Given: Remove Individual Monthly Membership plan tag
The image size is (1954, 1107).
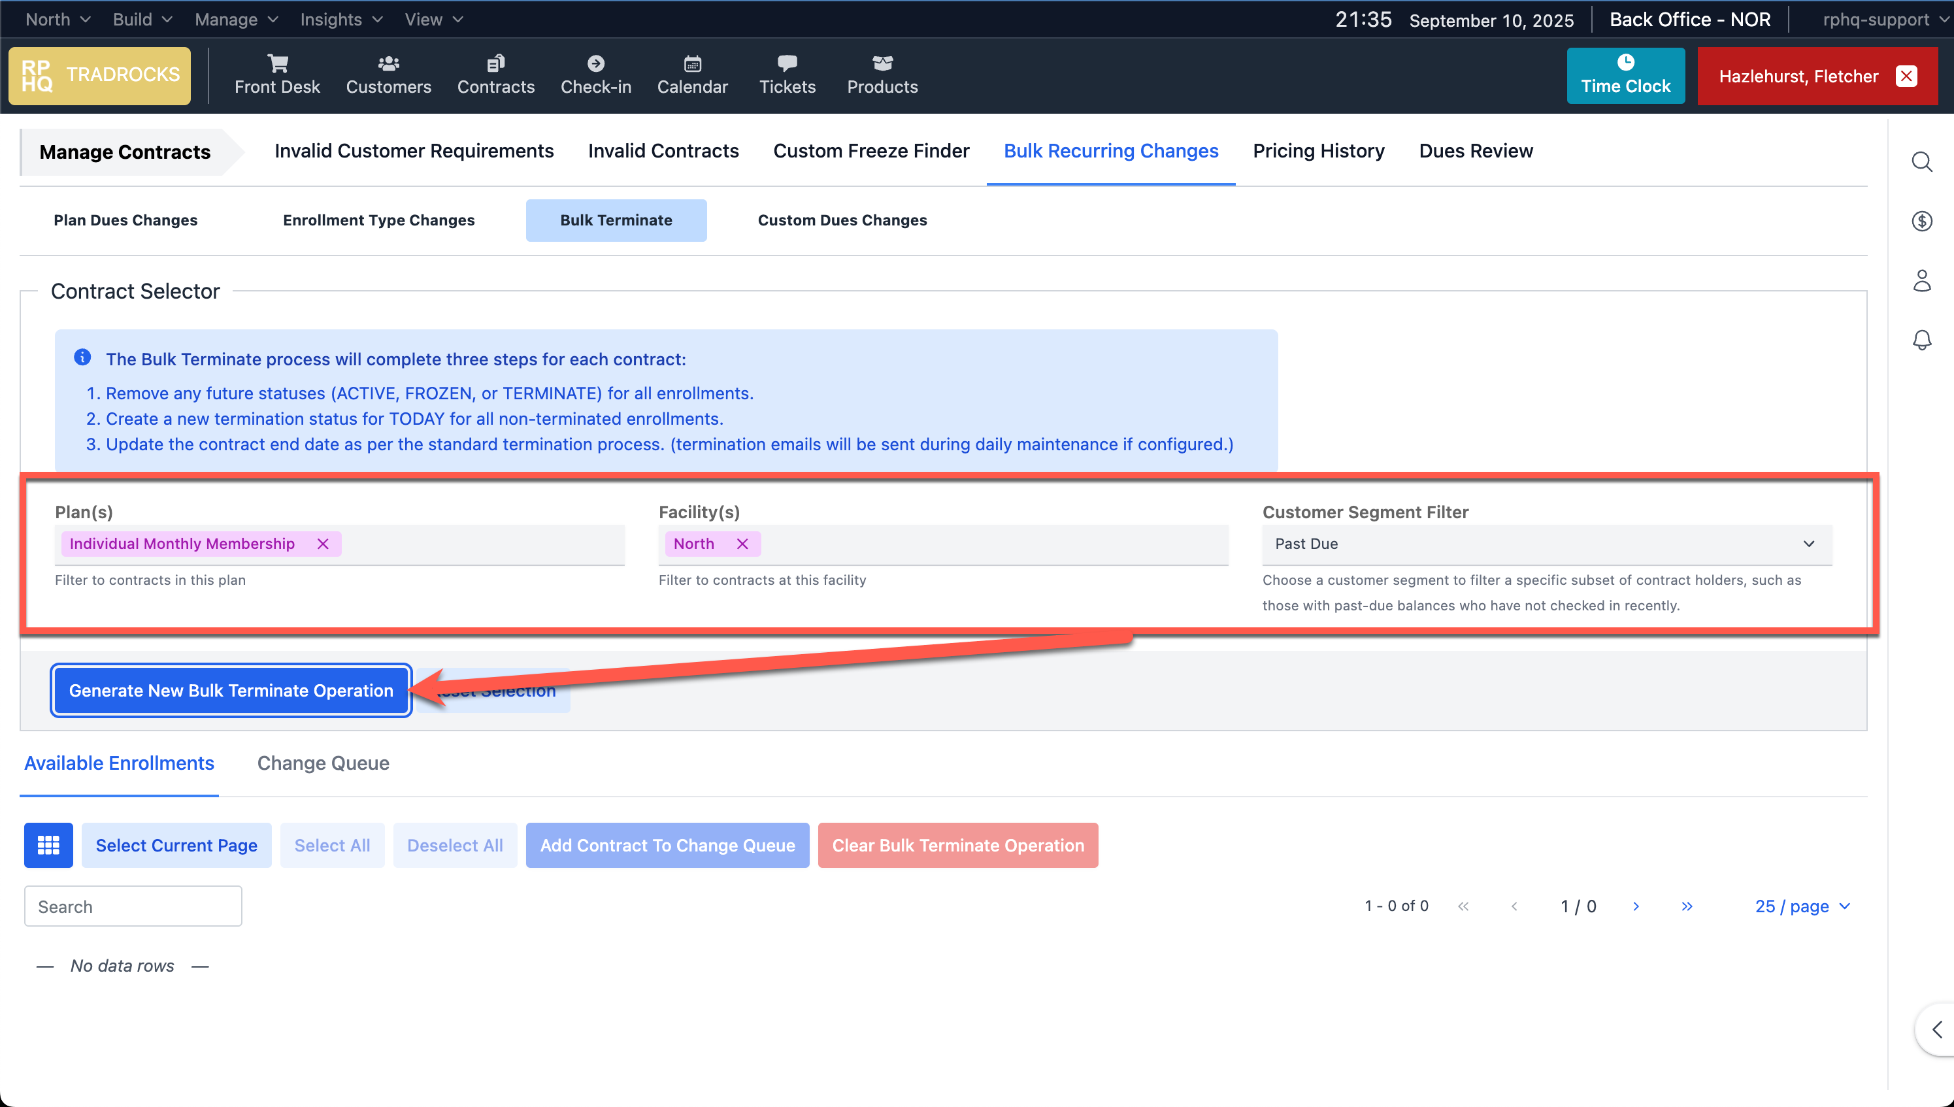Looking at the screenshot, I should point(323,544).
